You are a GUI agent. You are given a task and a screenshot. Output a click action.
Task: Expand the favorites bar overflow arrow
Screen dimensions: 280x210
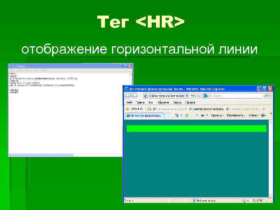pos(264,109)
